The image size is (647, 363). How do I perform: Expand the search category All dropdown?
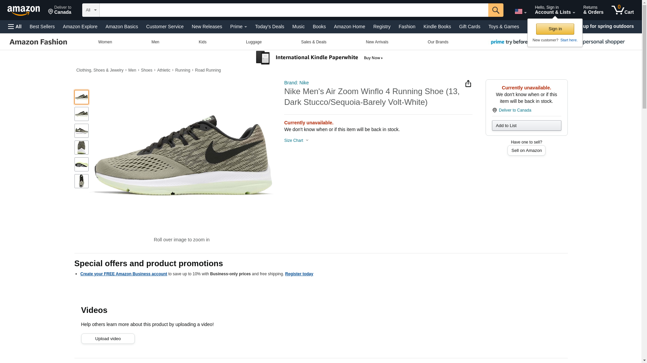[x=91, y=10]
